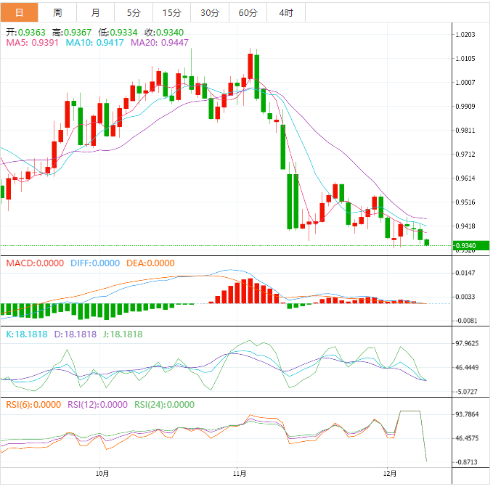
Task: Click the 1.0203 price axis label
Action: tap(465, 35)
